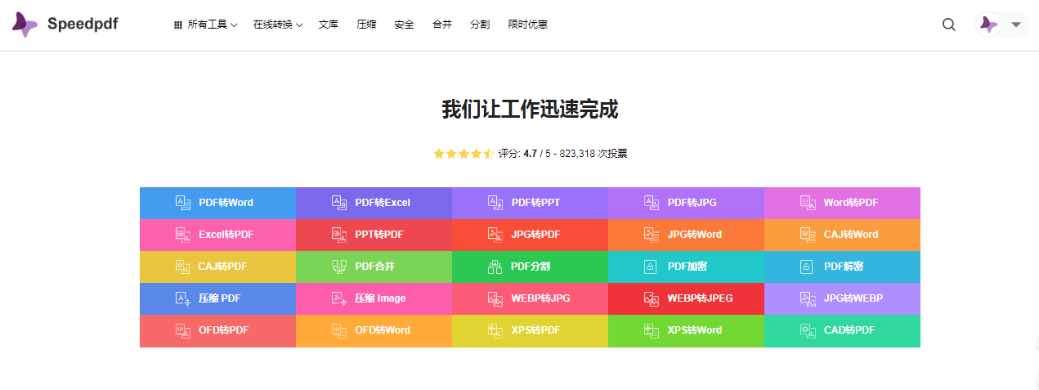Viewport: 1039px width, 390px height.
Task: Click the Word转PDF tile icon
Action: [808, 202]
